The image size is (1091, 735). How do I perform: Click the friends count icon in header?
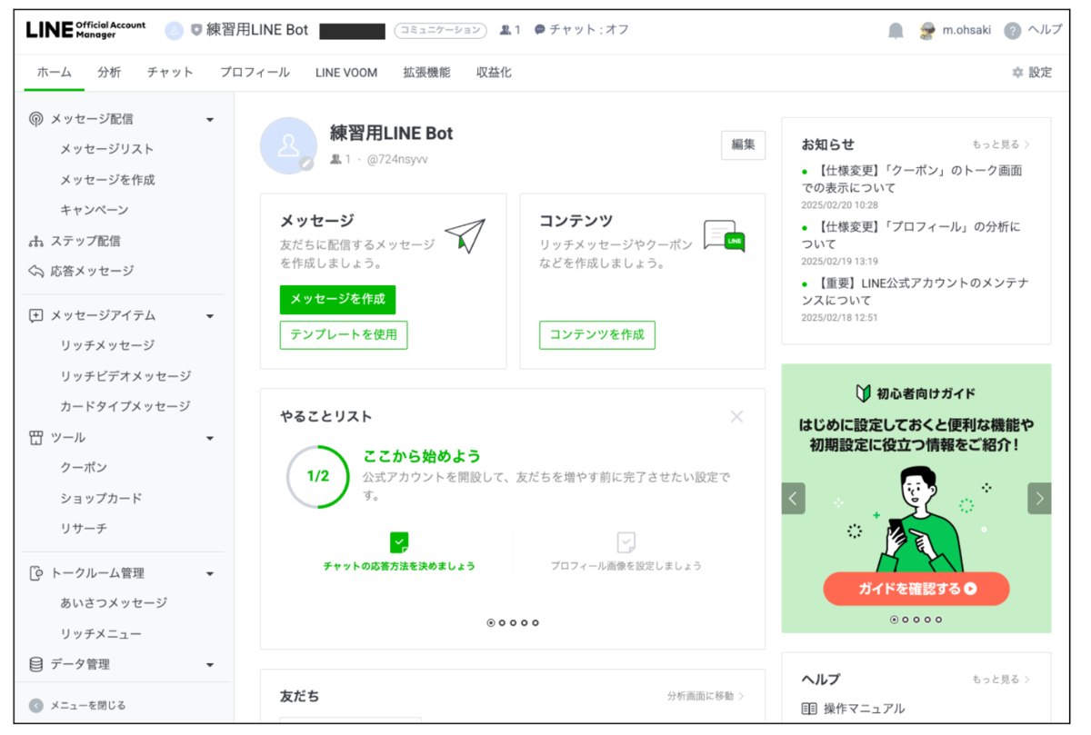click(x=505, y=30)
